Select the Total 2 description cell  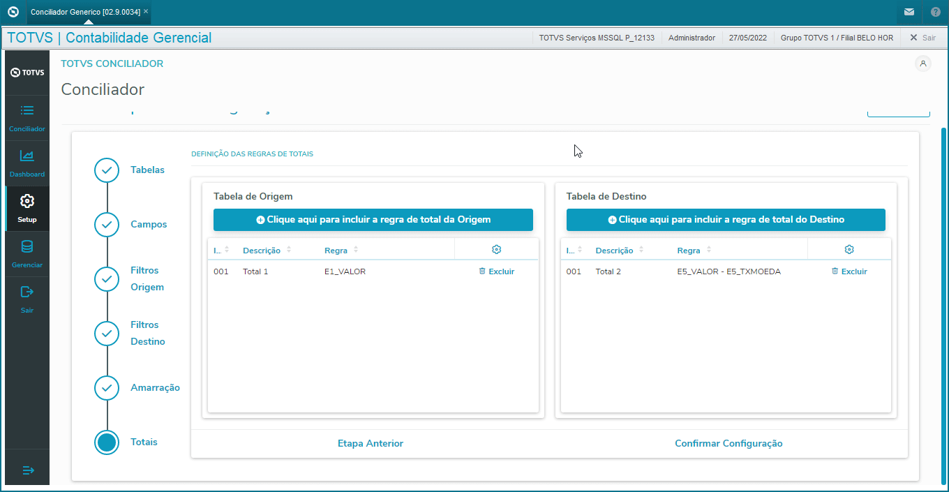(608, 271)
